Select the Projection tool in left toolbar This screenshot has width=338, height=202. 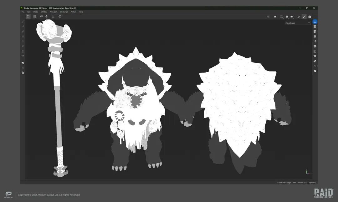23,31
